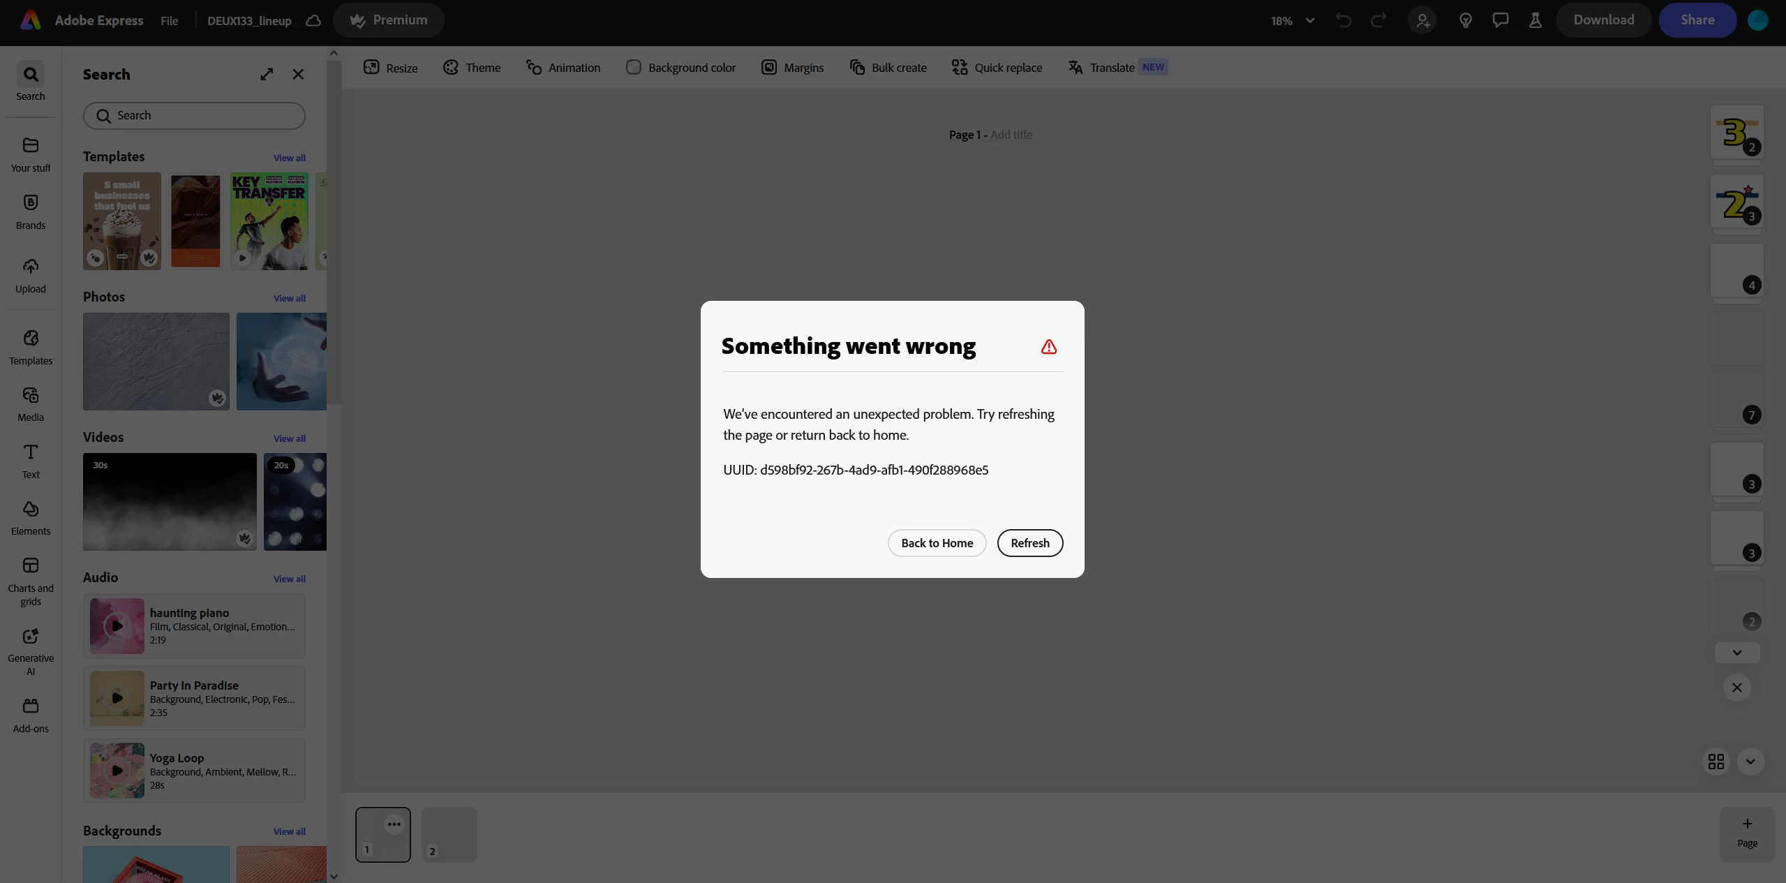Click the Refresh button in dialog
The image size is (1786, 883).
[1029, 543]
